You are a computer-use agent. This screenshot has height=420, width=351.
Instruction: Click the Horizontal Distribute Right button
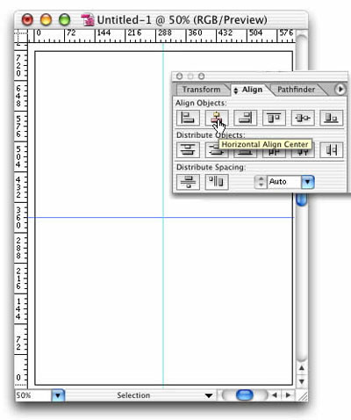click(332, 150)
